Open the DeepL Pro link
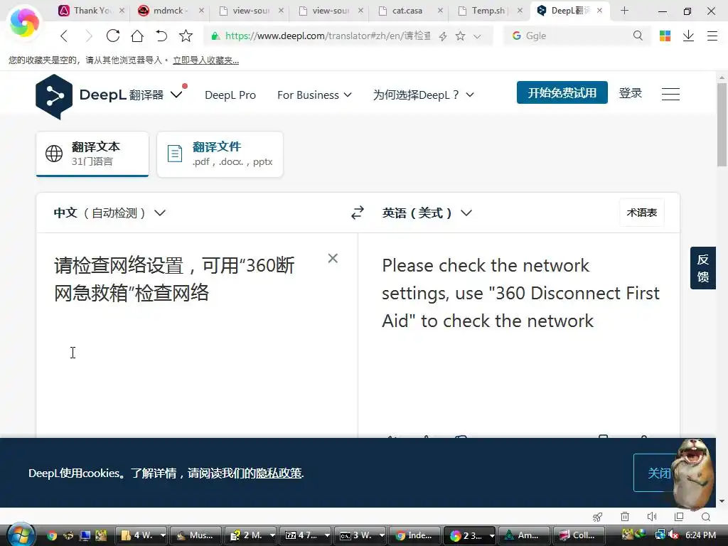 point(230,95)
